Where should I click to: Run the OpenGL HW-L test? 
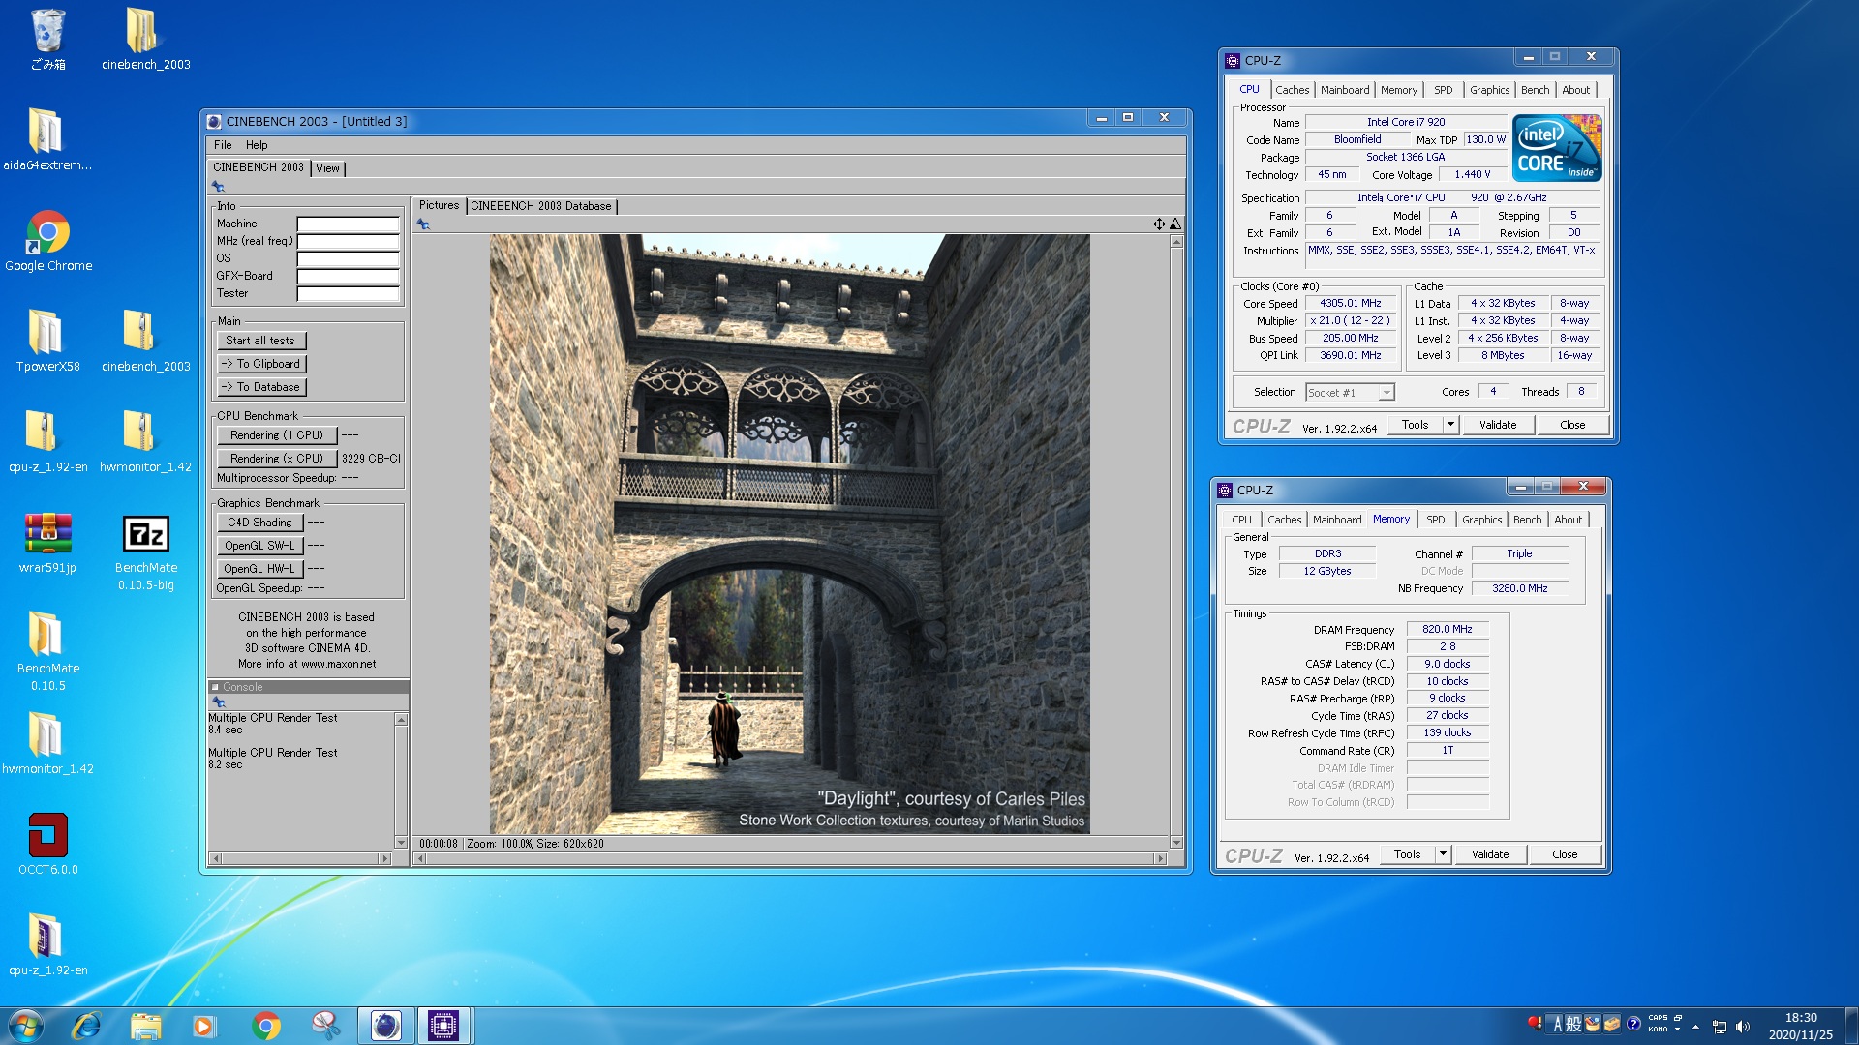click(259, 569)
